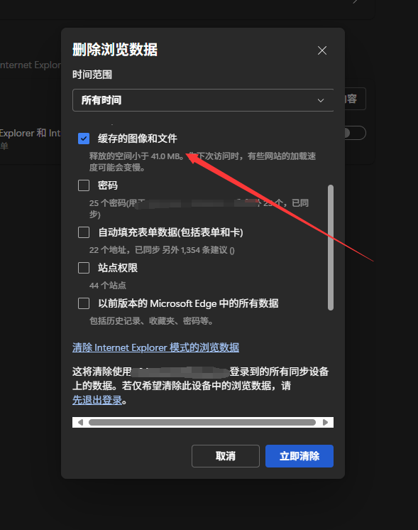Viewport: 418px width, 530px height.
Task: Uncheck 缓存的图像和文件 checkbox
Action: click(x=84, y=139)
